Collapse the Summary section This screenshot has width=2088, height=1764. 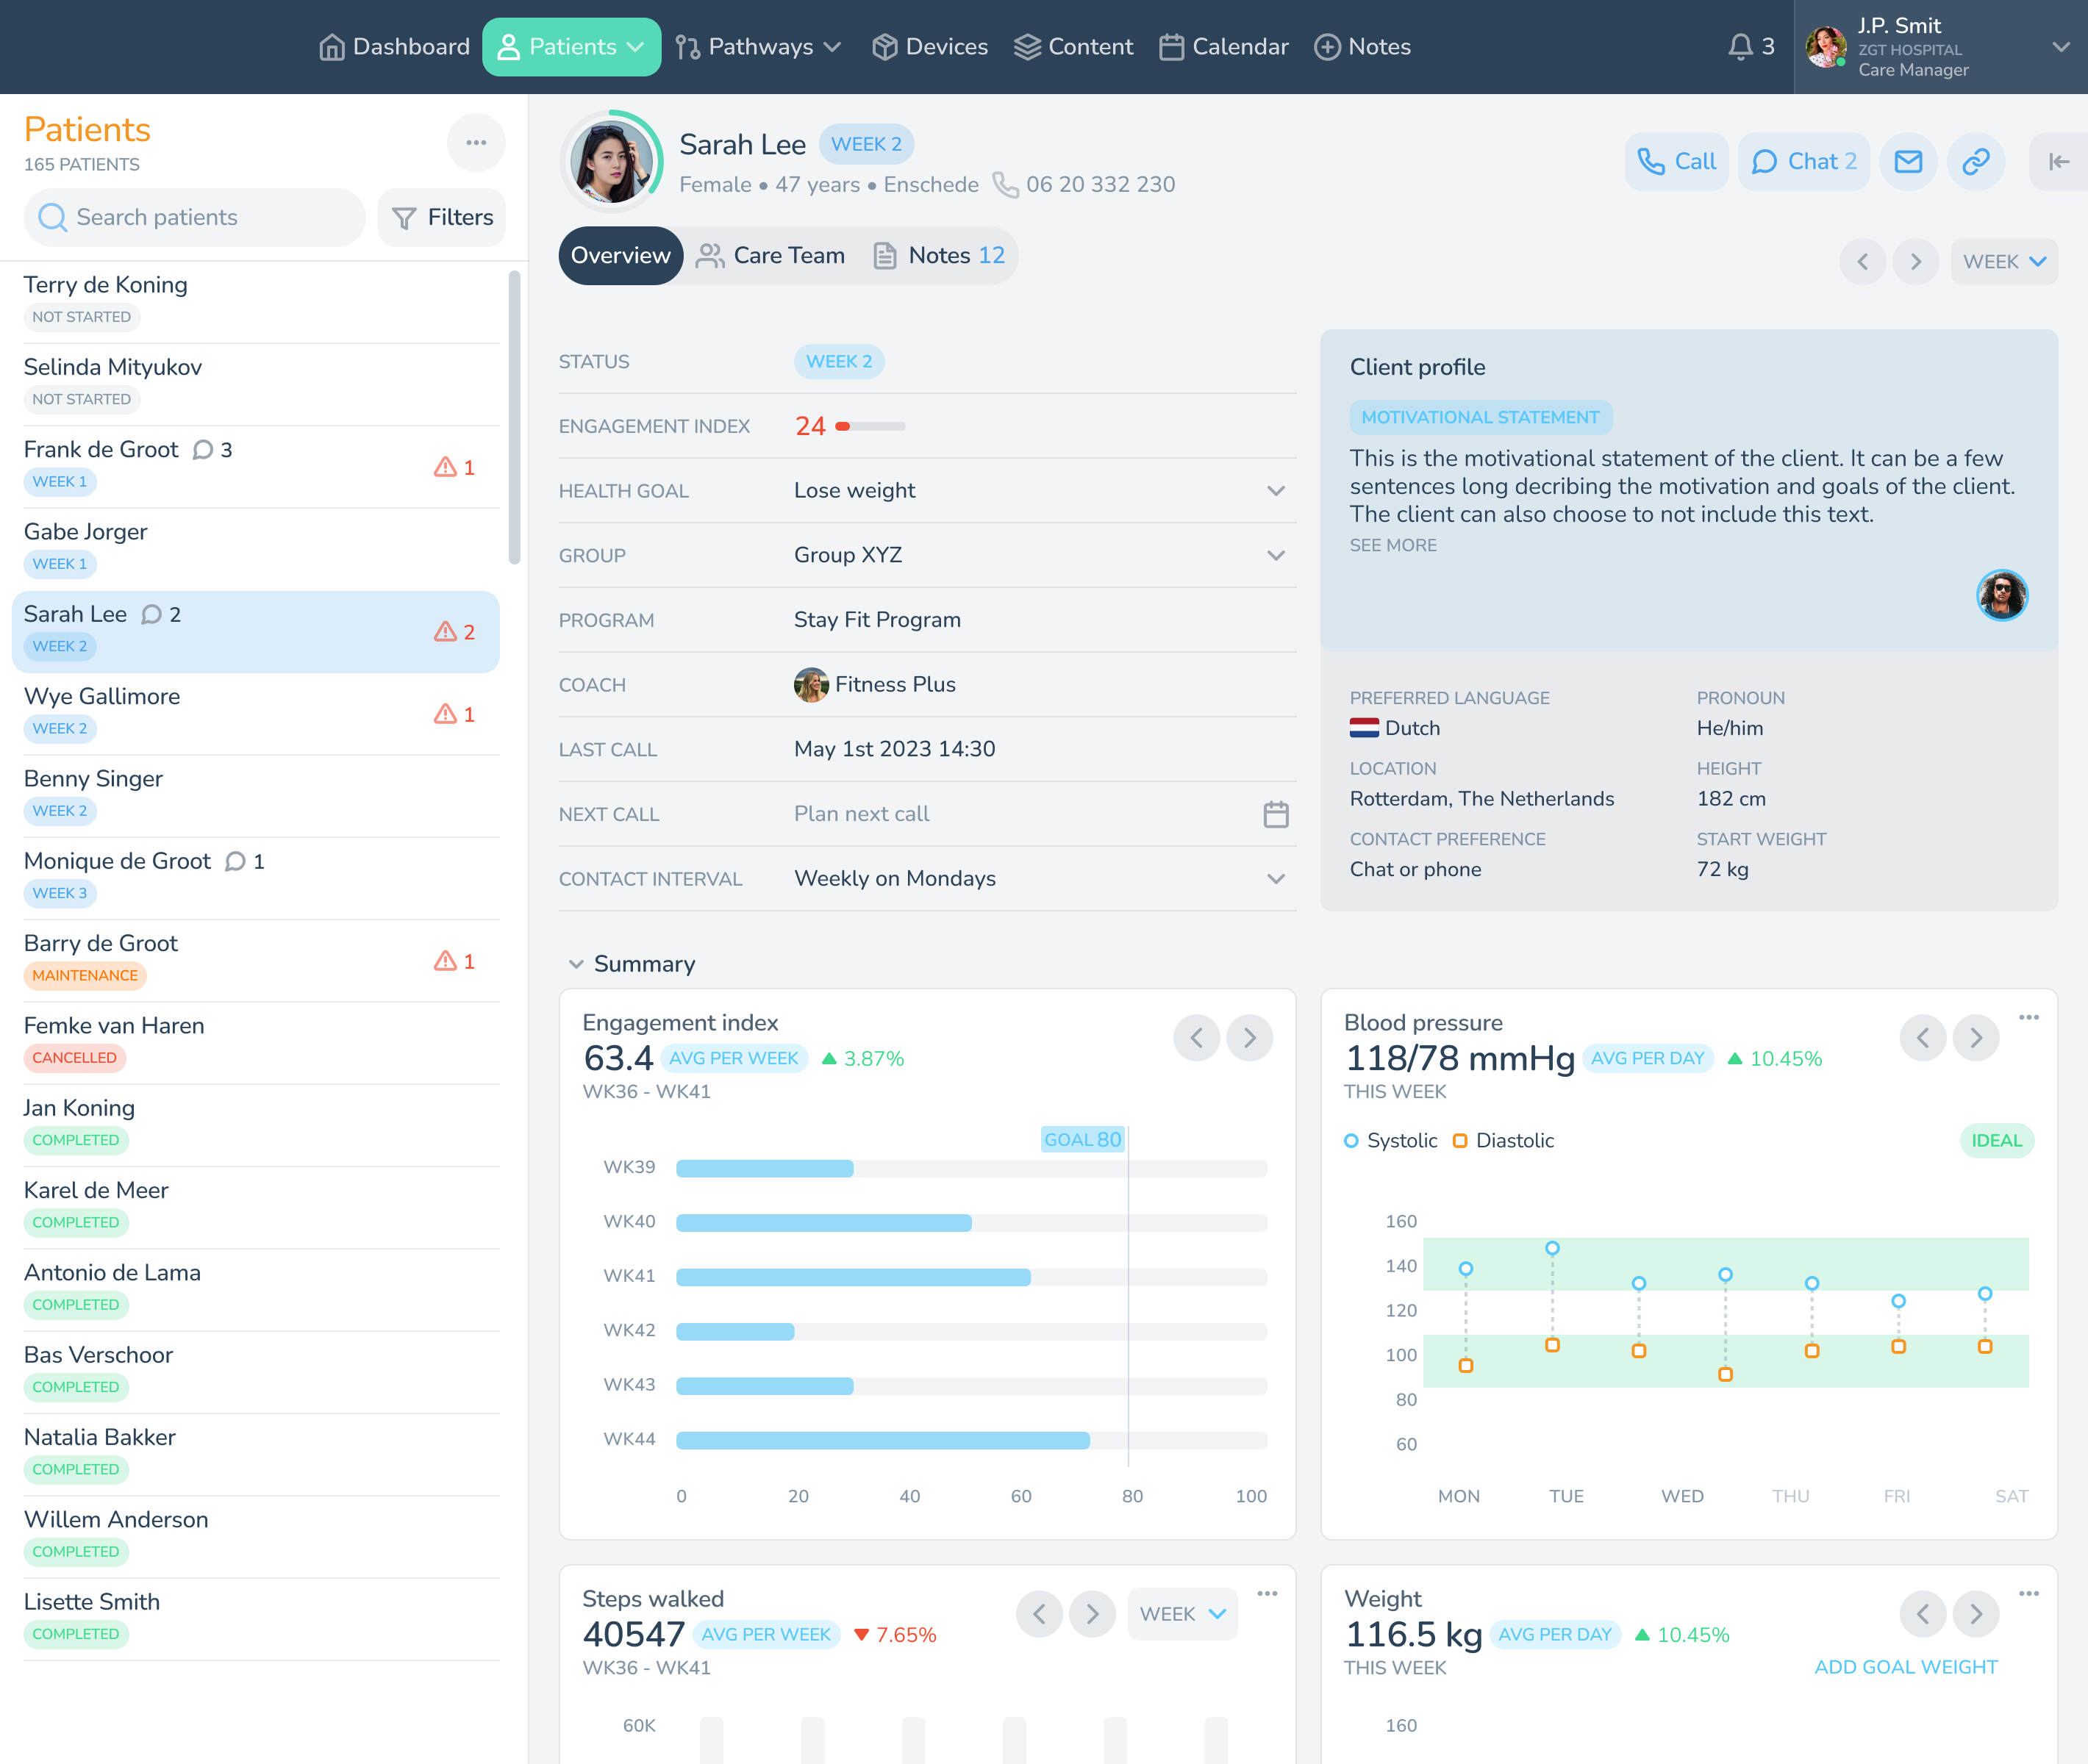pyautogui.click(x=576, y=964)
